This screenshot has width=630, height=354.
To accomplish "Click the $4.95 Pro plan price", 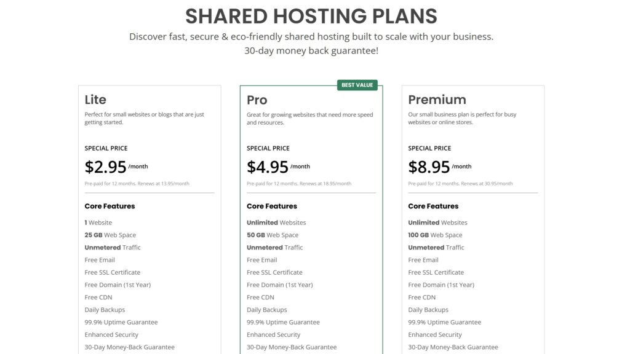I will tap(268, 167).
